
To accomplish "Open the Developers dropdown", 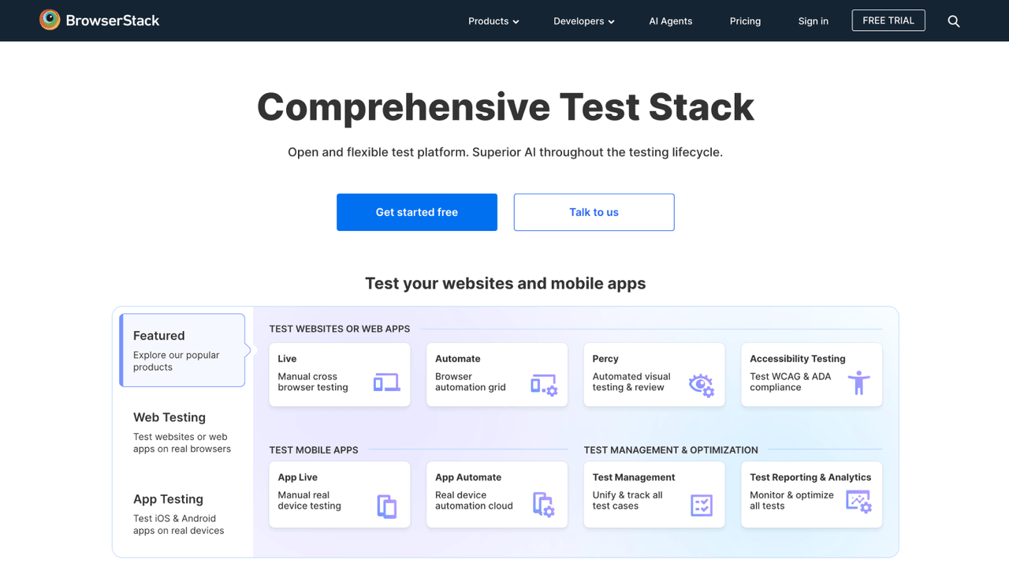I will pos(579,21).
